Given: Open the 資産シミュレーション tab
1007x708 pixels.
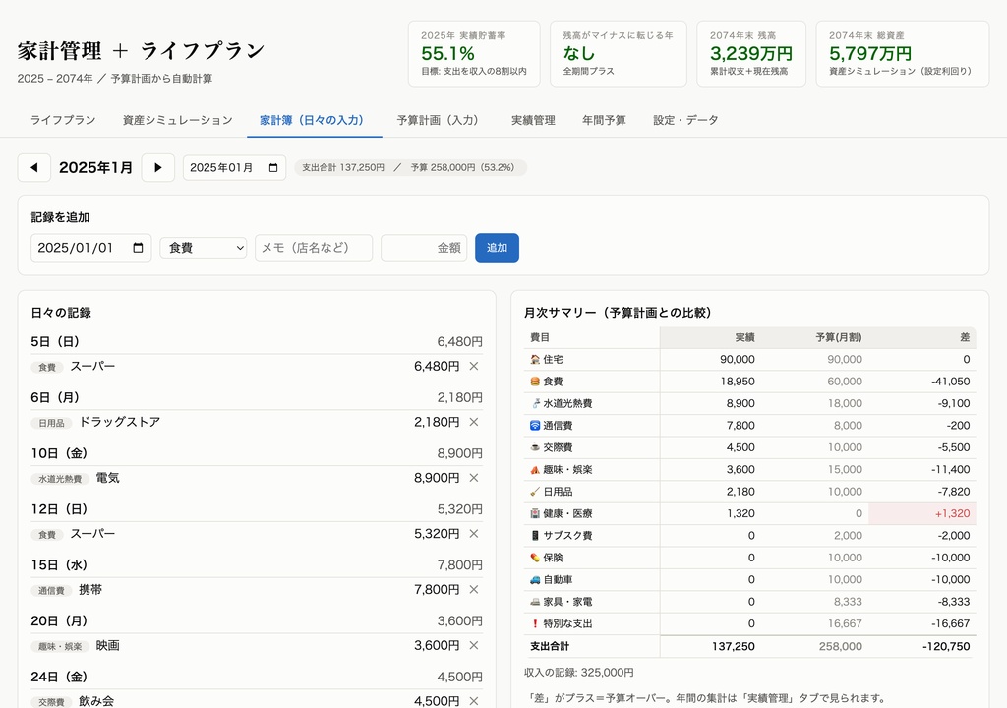Looking at the screenshot, I should click(x=177, y=120).
